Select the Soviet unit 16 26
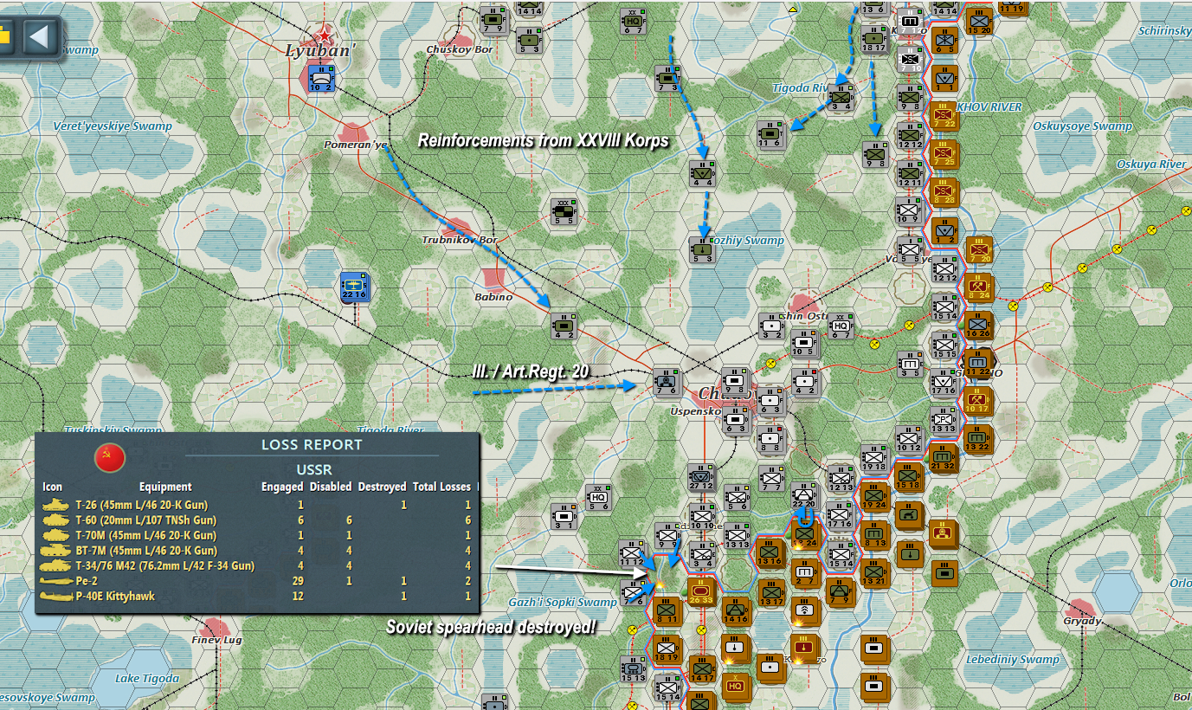 (x=979, y=325)
